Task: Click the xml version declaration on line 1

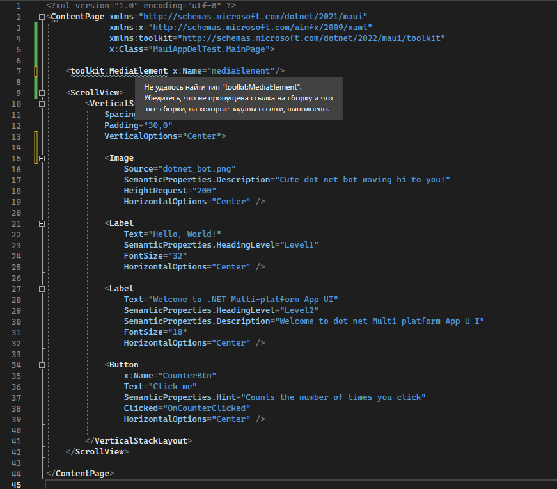Action: (141, 6)
